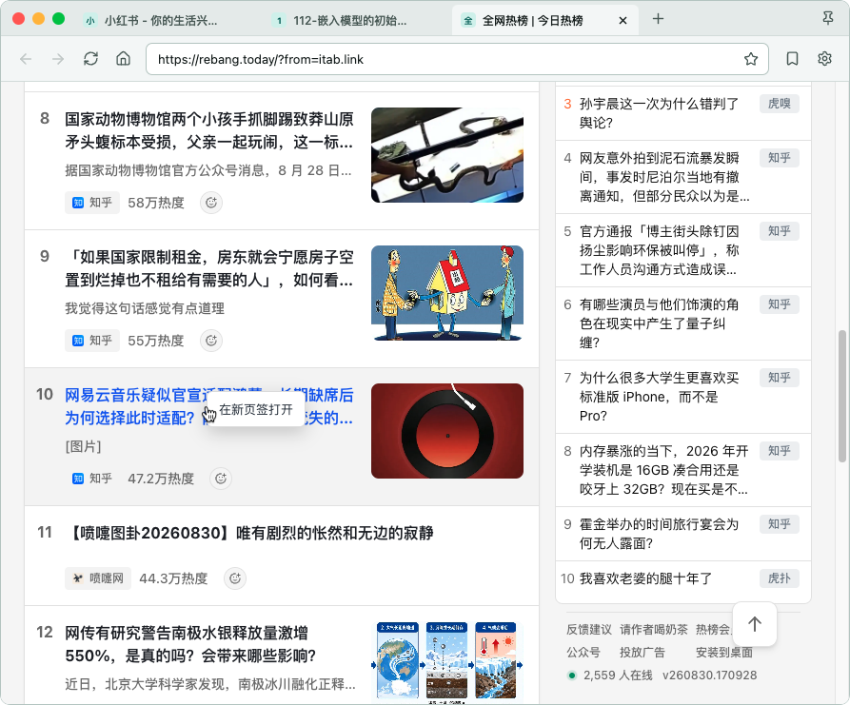Screen dimensions: 850x705
Task: Choose 在新页签打开 from the popup menu
Action: (x=256, y=410)
